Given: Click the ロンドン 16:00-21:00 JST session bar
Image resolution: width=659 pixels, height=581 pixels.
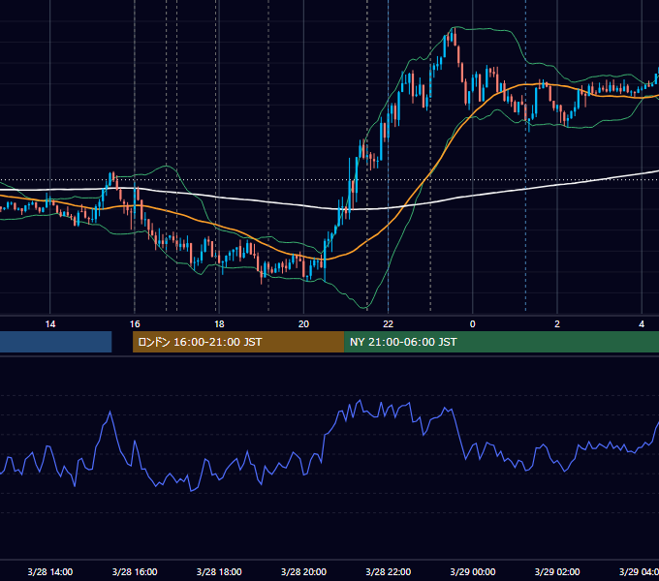Looking at the screenshot, I should pos(238,342).
